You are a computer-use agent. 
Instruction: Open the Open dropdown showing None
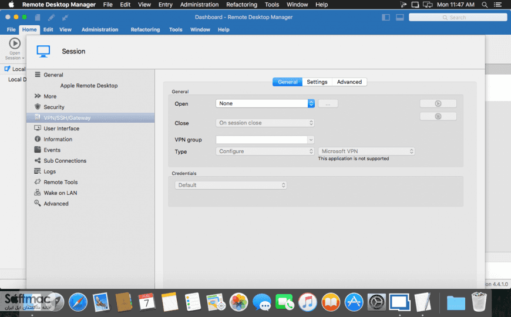click(265, 103)
